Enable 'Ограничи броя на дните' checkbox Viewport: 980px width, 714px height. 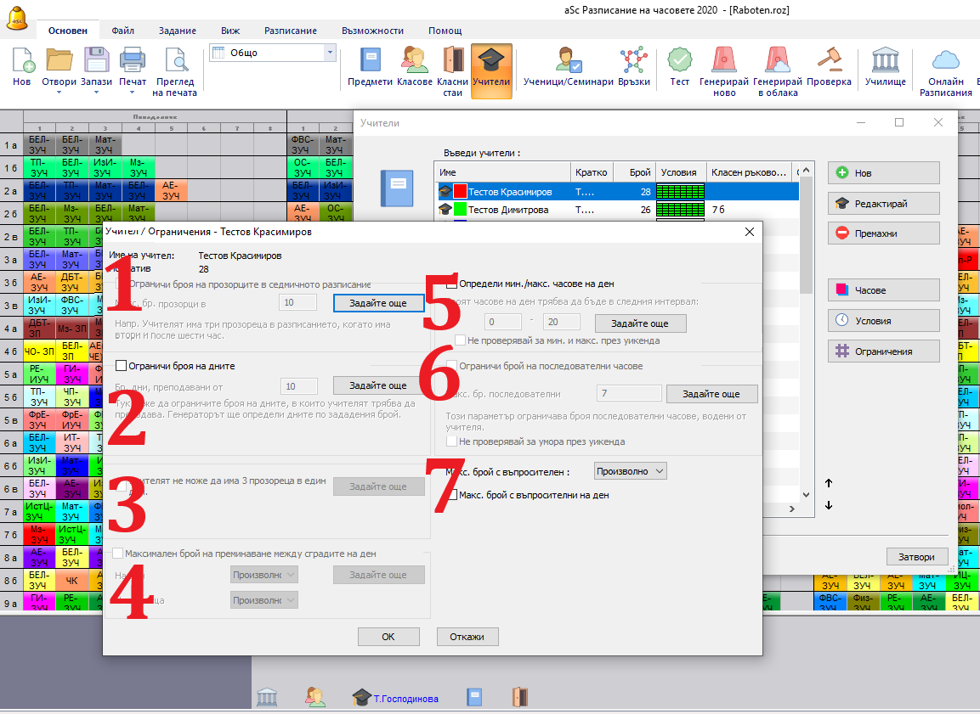point(121,366)
